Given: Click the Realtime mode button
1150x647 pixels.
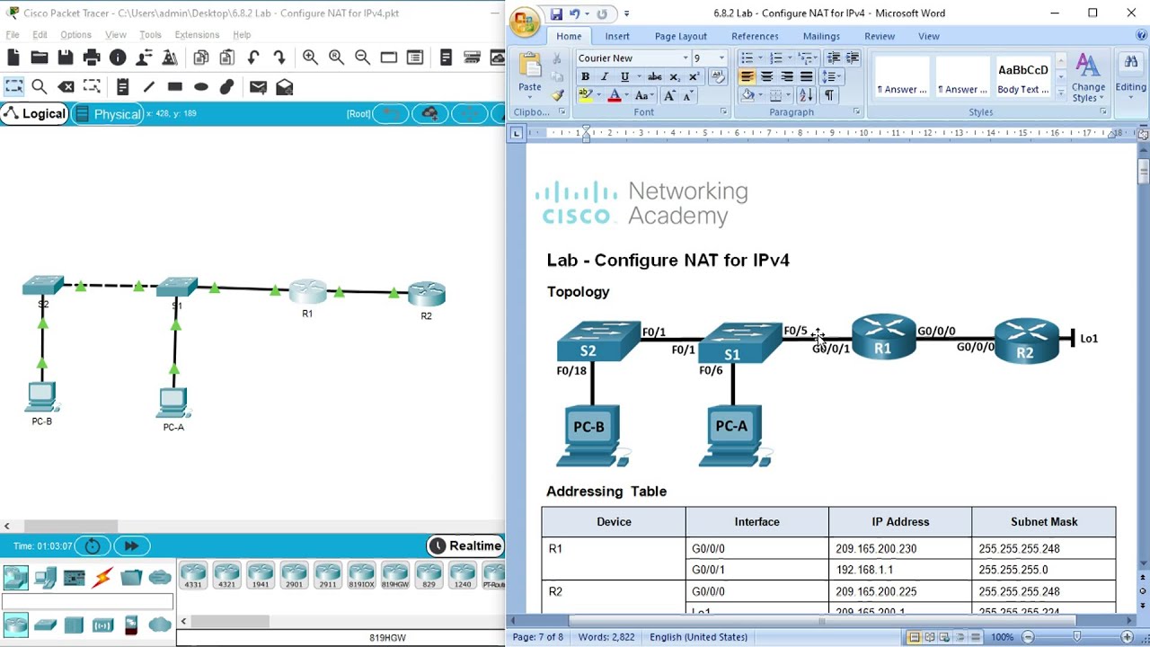Looking at the screenshot, I should tap(464, 545).
